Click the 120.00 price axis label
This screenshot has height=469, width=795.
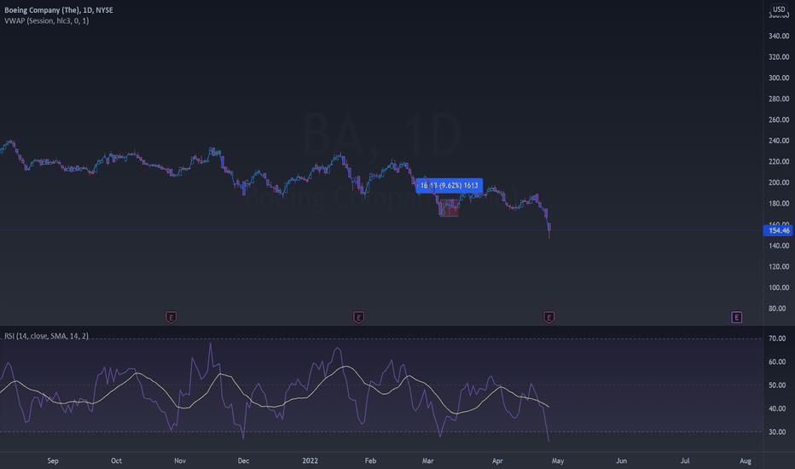pyautogui.click(x=779, y=266)
